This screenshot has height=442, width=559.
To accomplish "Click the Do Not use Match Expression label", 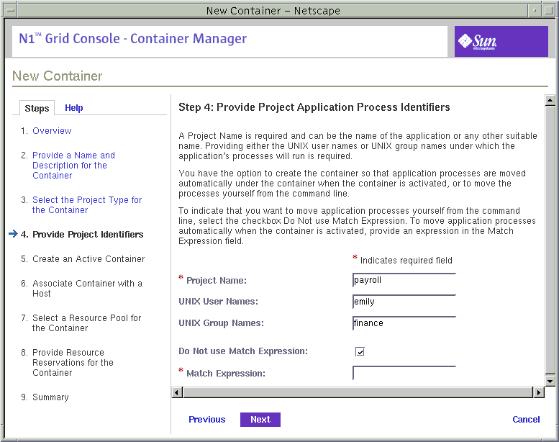I will coord(243,351).
